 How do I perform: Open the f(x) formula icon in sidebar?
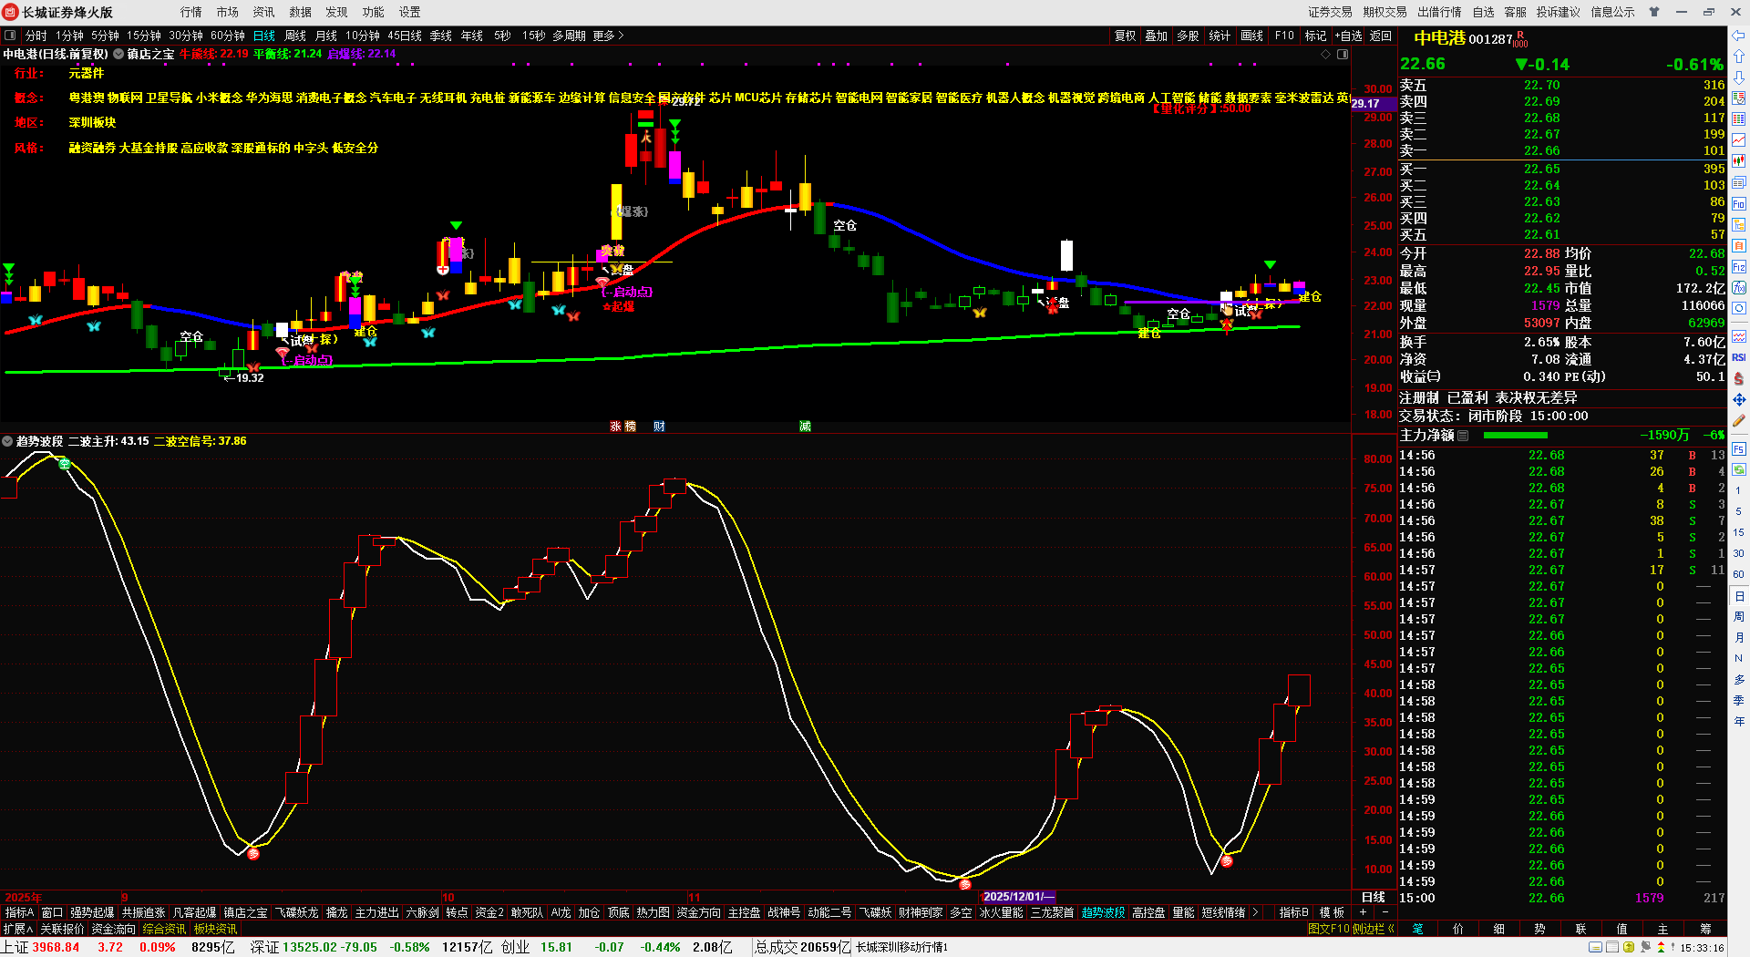point(1739,288)
